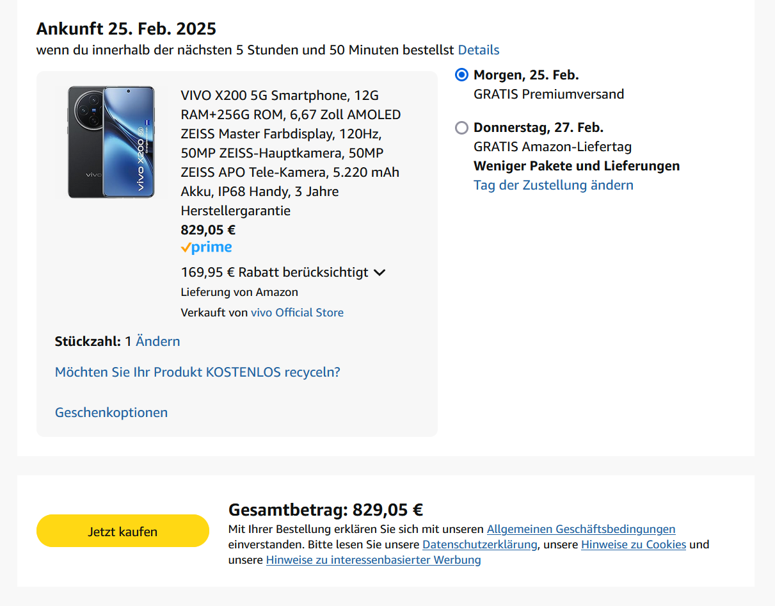
Task: Click Ändern to change the quantity
Action: pyautogui.click(x=157, y=341)
